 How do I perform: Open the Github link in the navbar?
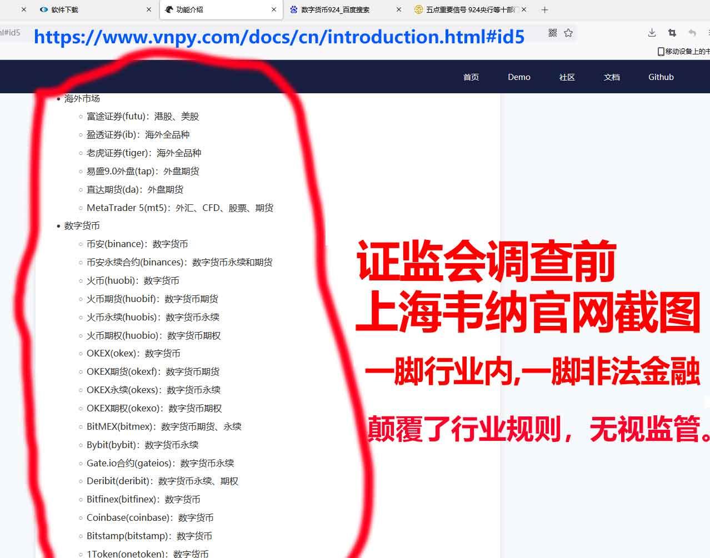pos(661,77)
